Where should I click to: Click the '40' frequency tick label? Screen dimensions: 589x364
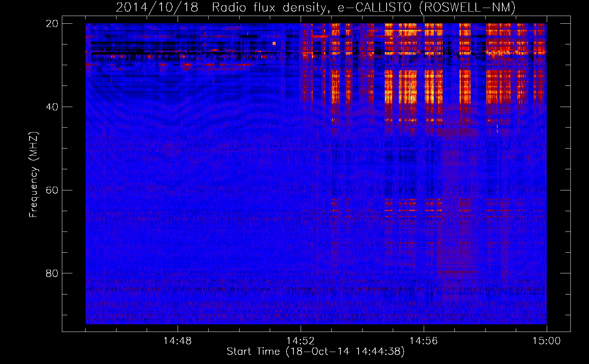(x=52, y=107)
